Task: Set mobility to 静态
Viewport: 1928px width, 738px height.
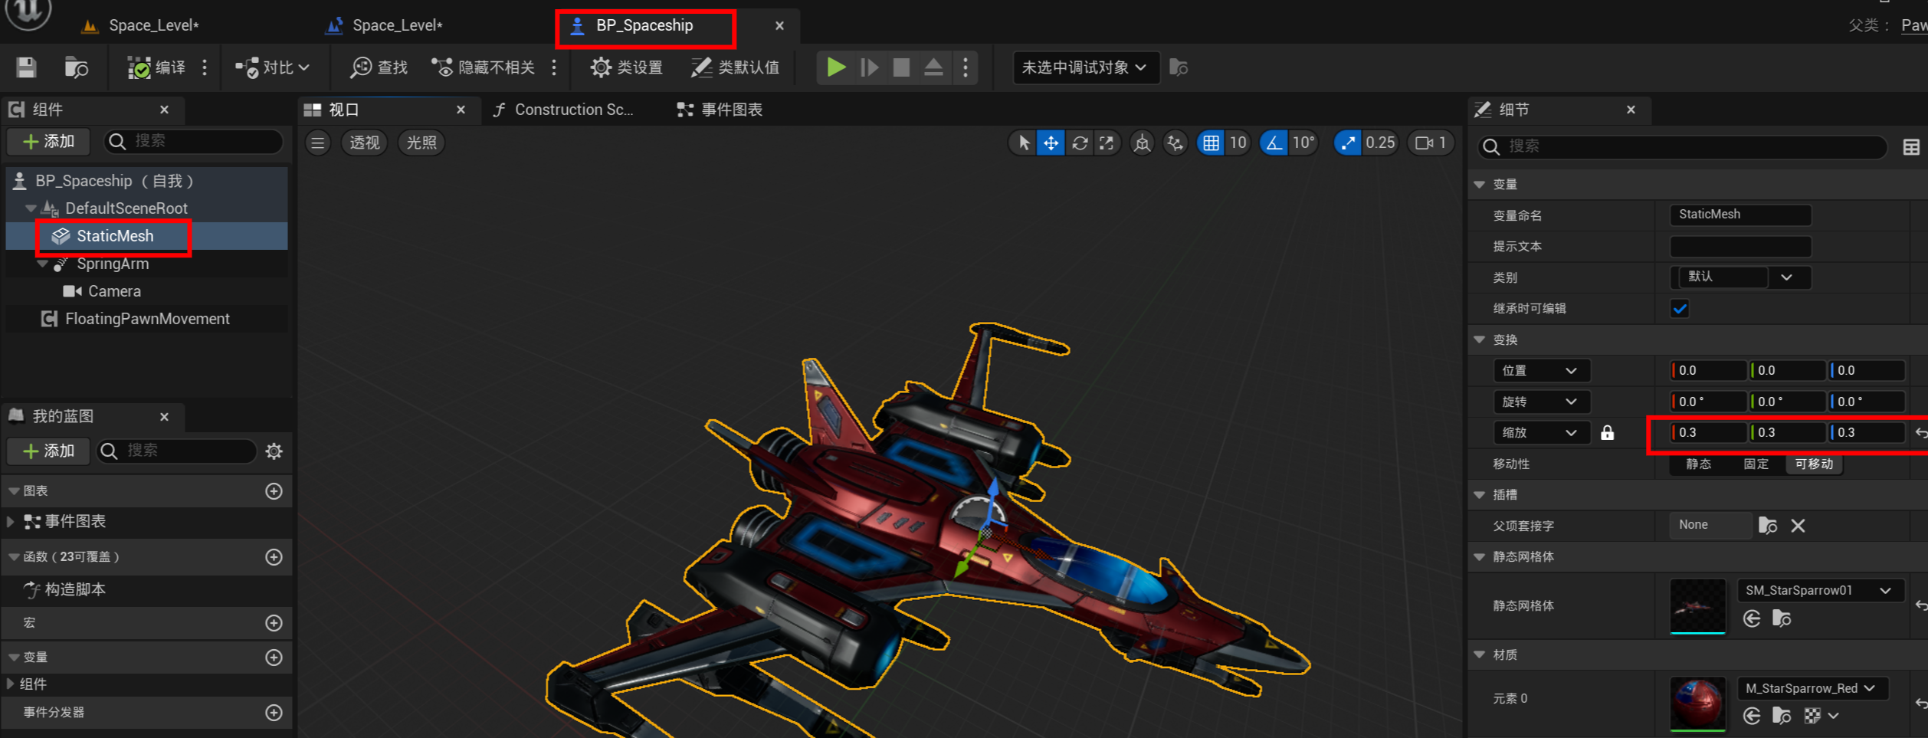Action: pyautogui.click(x=1698, y=464)
